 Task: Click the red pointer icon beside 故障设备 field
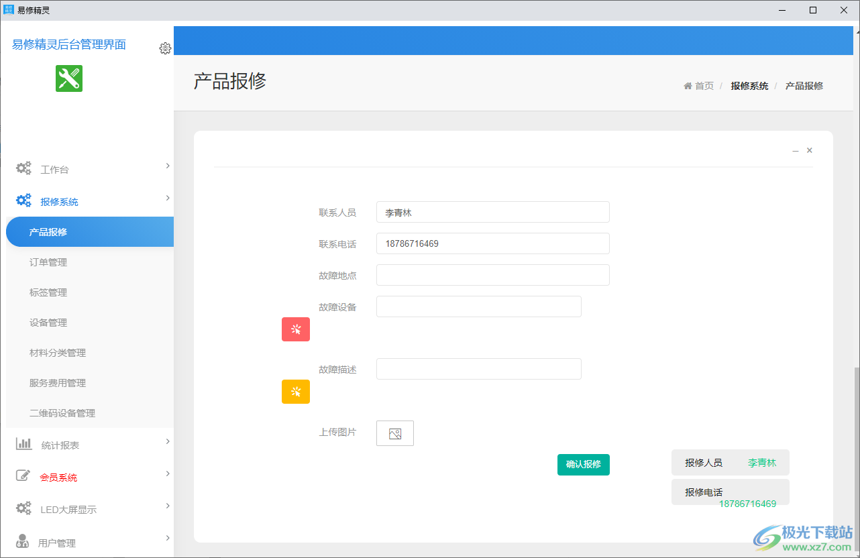pyautogui.click(x=295, y=329)
